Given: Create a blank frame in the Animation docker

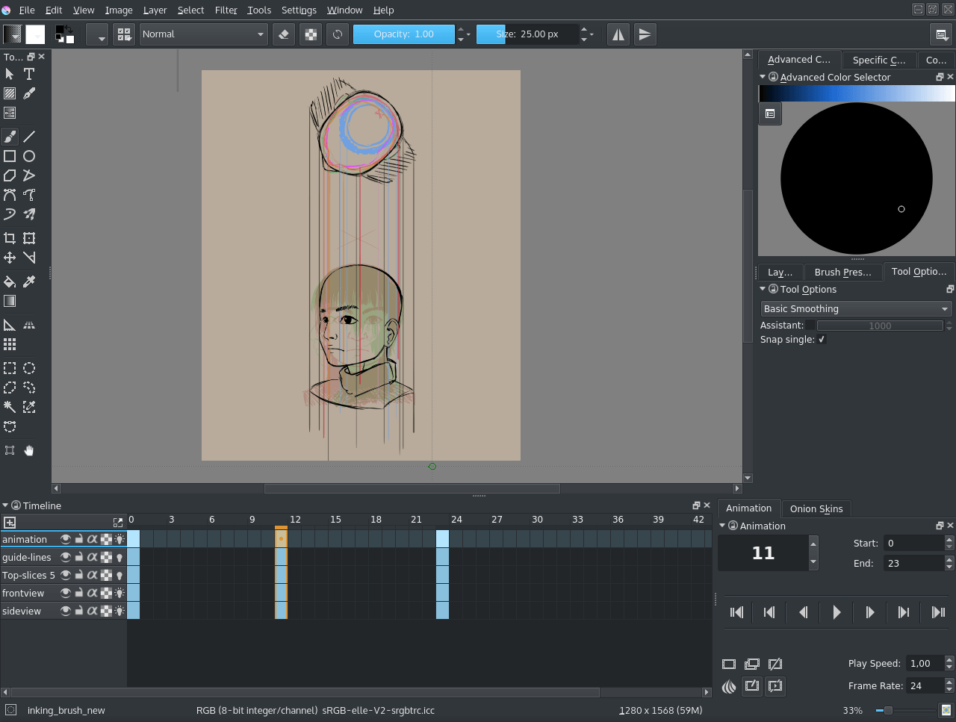Looking at the screenshot, I should pos(729,663).
